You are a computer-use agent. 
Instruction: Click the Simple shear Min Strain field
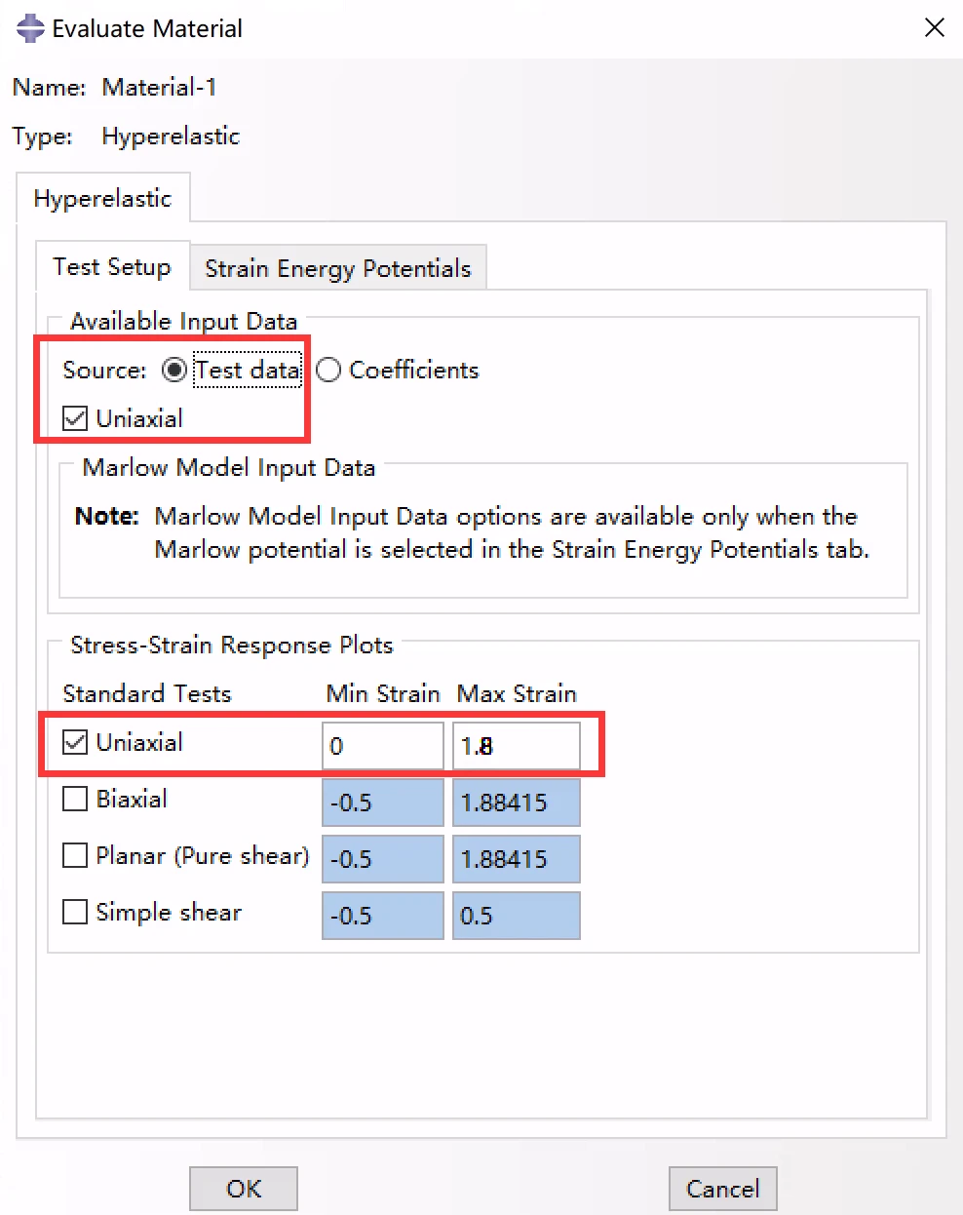[x=382, y=916]
